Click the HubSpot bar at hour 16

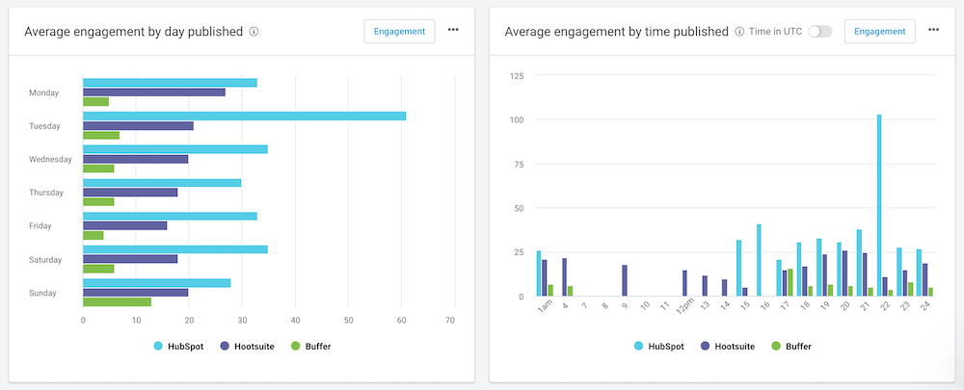(x=759, y=260)
